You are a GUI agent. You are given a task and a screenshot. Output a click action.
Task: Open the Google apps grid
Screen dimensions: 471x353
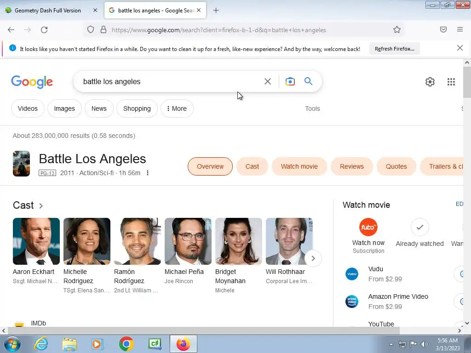451,82
